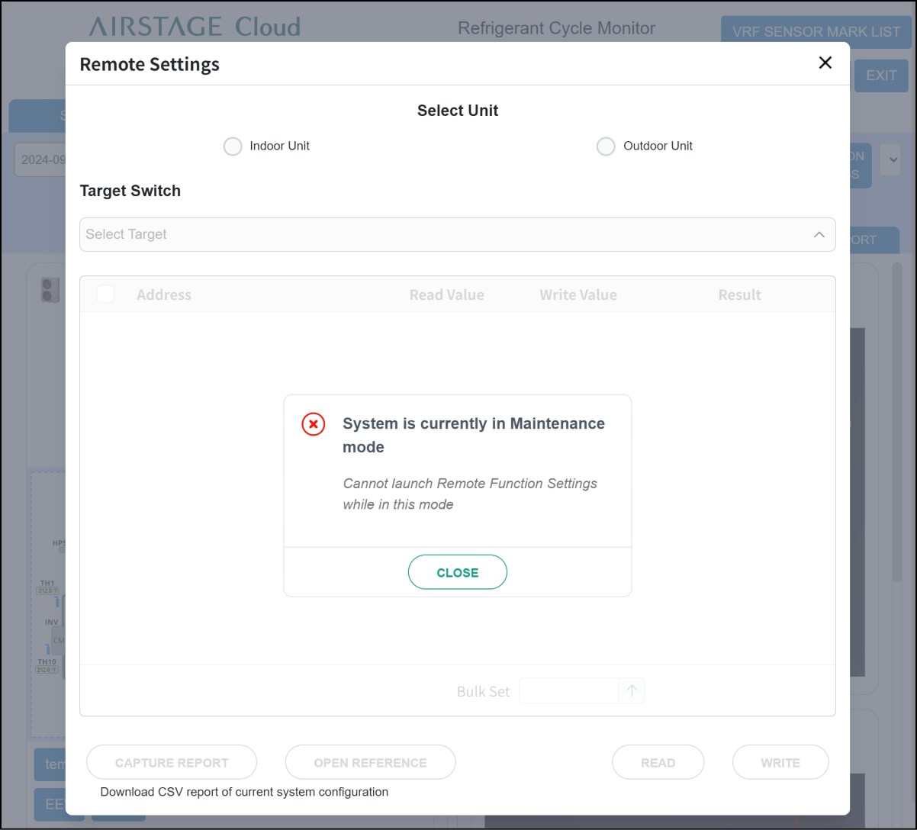The image size is (917, 830).
Task: Click the CAPTURE REPORT button
Action: 172,762
